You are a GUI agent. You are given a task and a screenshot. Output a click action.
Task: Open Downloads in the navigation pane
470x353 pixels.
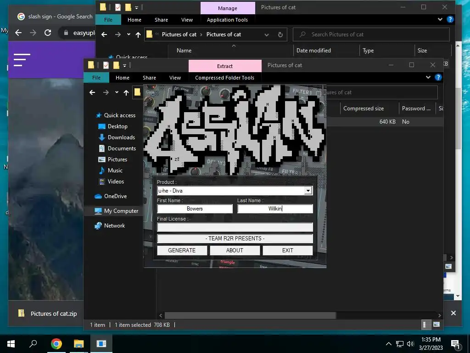117,137
